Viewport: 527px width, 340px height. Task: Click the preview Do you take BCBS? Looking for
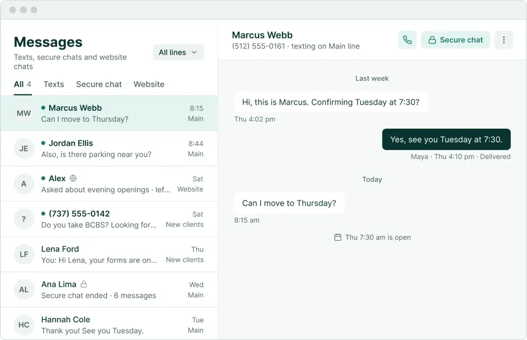(99, 225)
